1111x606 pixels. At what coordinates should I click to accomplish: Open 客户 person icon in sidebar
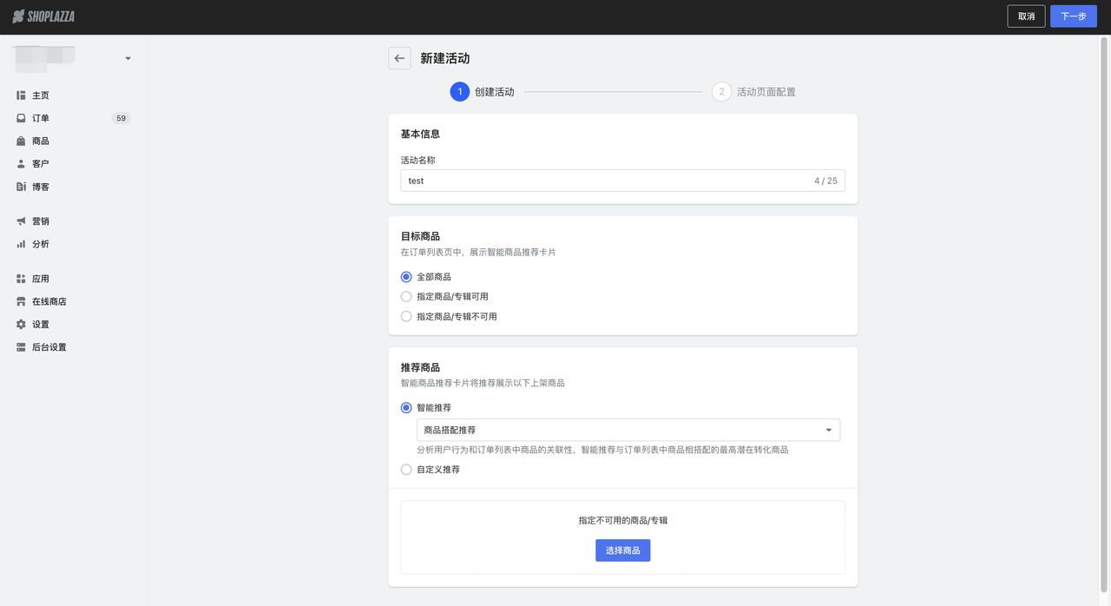(x=21, y=164)
